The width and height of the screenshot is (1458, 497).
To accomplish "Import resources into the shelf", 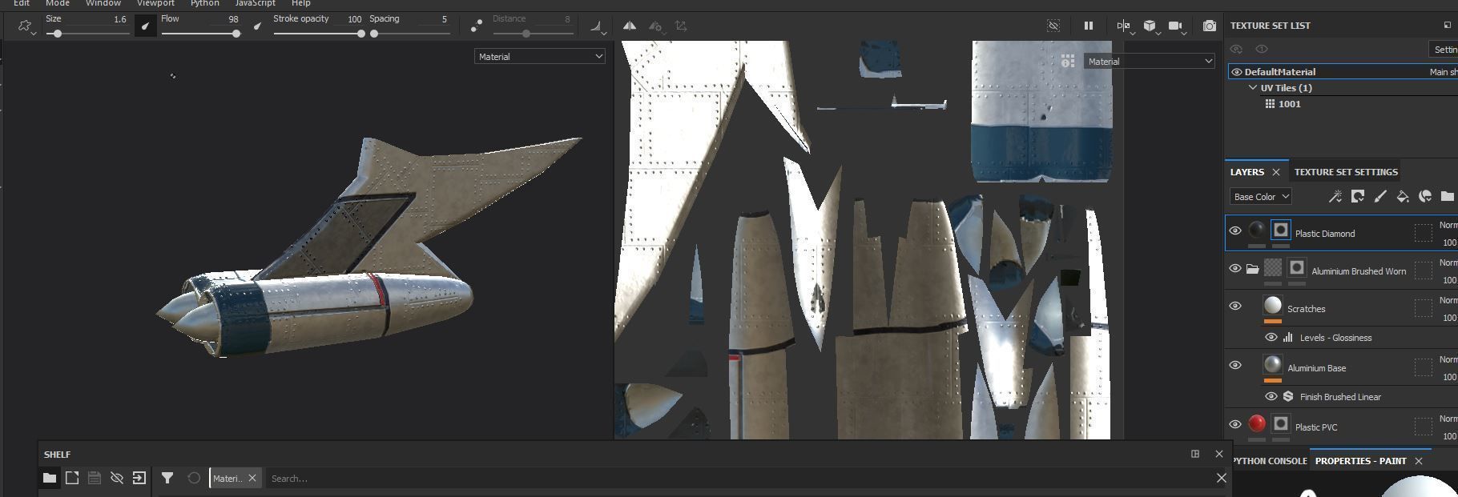I will click(139, 478).
